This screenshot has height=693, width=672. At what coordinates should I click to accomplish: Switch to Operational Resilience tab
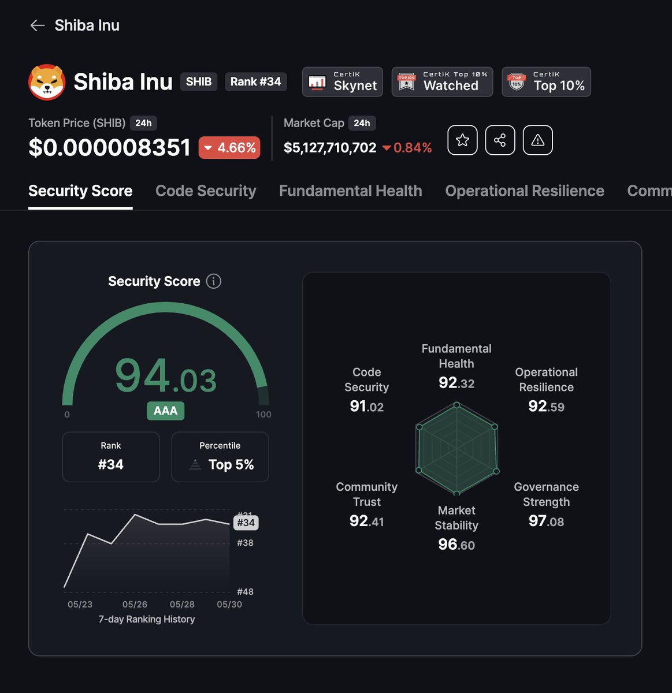tap(525, 191)
